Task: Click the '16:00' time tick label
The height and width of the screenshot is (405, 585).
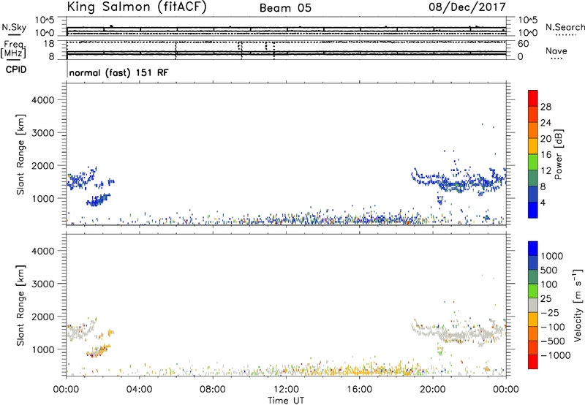Action: [x=359, y=390]
